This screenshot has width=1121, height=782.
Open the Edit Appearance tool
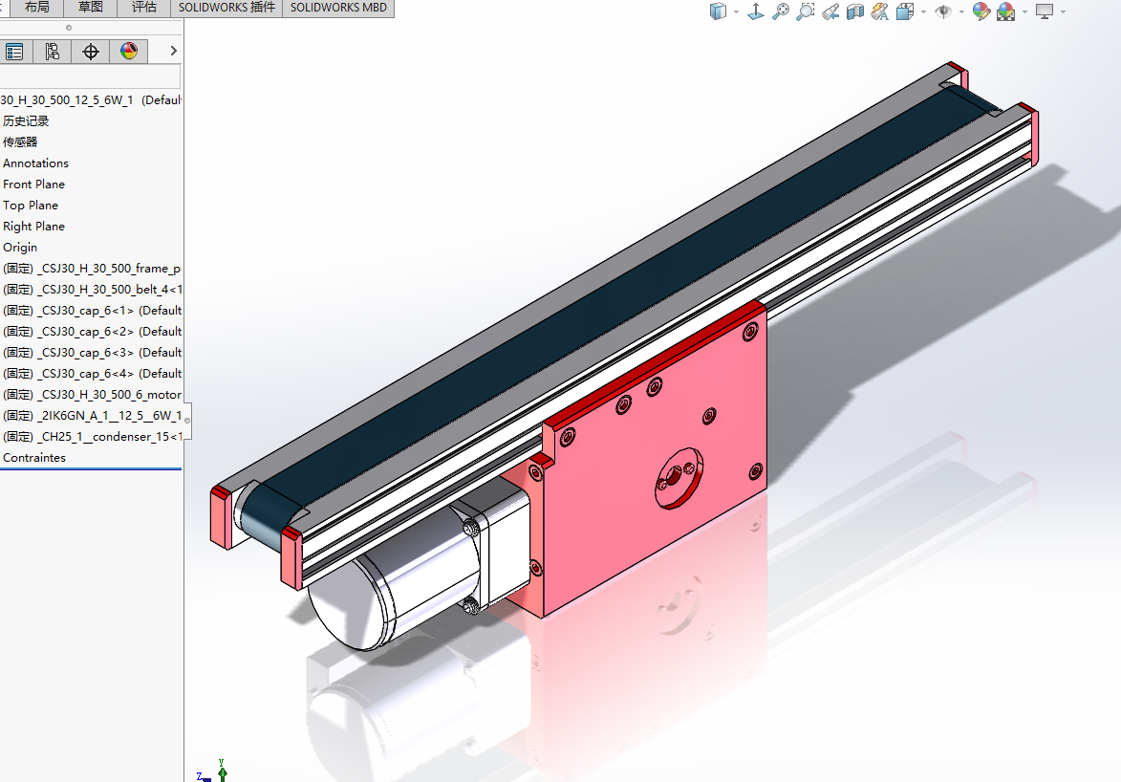tap(981, 11)
